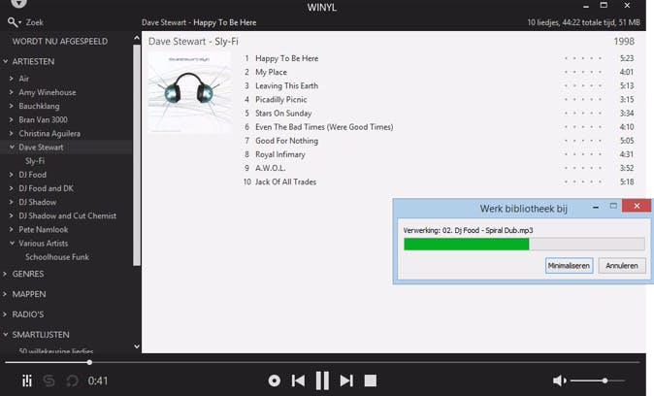The width and height of the screenshot is (654, 396).
Task: Expand Christina Aguilera artist node
Action: pyautogui.click(x=12, y=134)
